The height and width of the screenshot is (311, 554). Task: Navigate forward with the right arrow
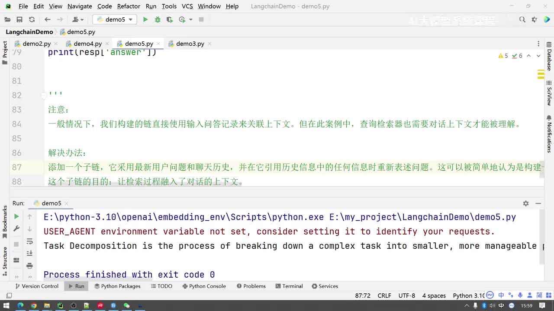(x=60, y=19)
